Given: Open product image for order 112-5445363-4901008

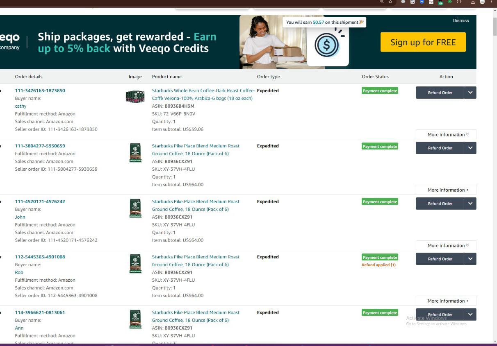Looking at the screenshot, I should pos(135,264).
